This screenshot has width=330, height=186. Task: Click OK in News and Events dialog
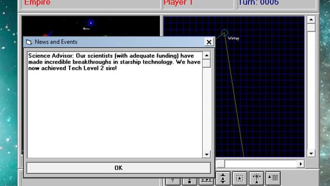click(119, 168)
